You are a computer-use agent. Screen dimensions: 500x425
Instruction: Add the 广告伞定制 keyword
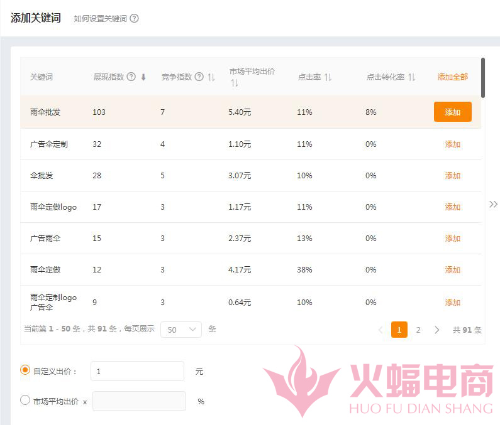(x=452, y=144)
